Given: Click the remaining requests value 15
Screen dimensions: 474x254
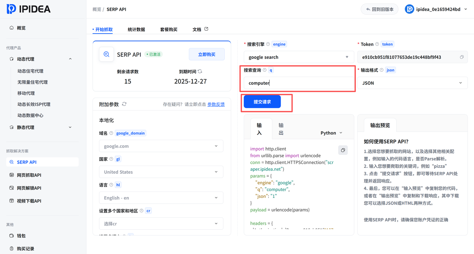Looking at the screenshot, I should point(128,81).
